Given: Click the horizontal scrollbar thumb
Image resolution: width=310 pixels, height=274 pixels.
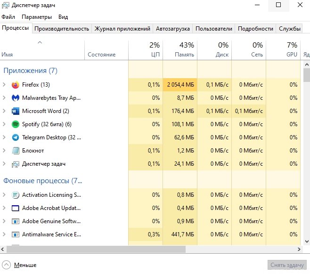Looking at the screenshot, I should 93,249.
